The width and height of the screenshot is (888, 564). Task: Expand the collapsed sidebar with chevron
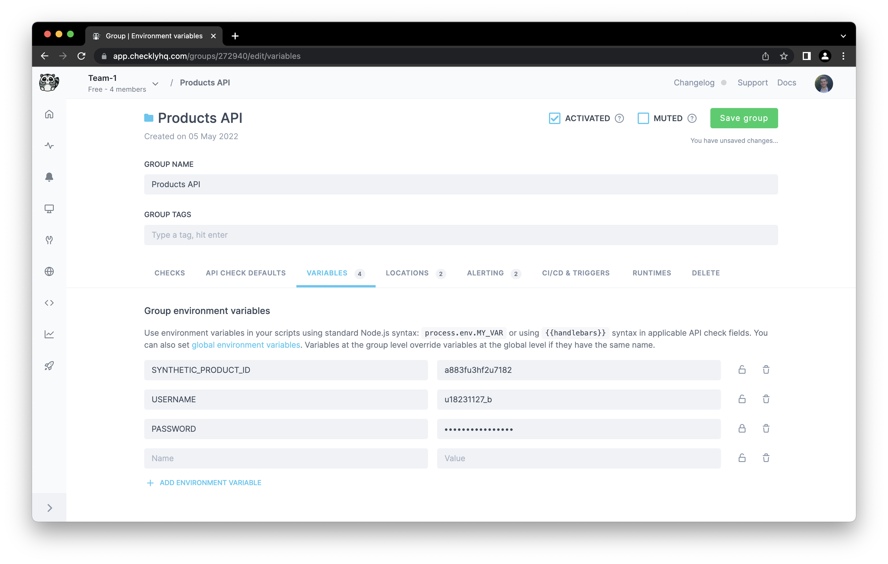[x=50, y=508]
